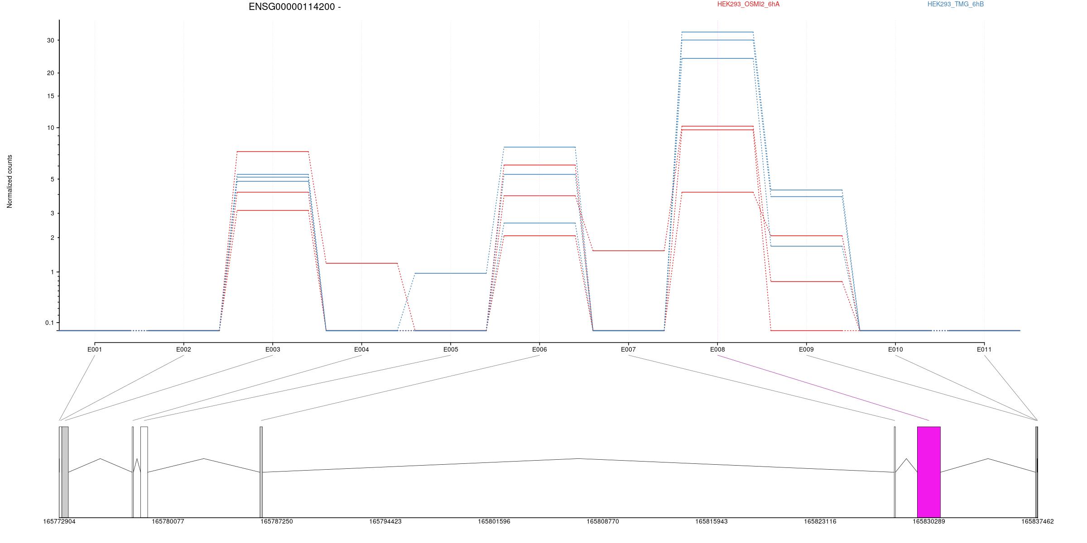This screenshot has height=543, width=1087.
Task: Click exon label E002
Action: tap(183, 349)
